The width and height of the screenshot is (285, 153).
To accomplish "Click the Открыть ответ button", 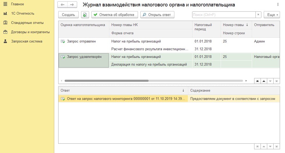I will click(x=157, y=15).
